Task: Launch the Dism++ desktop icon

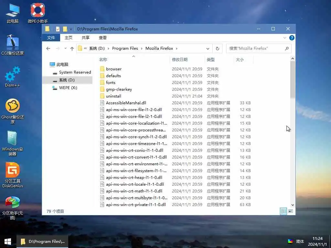Action: click(x=13, y=77)
